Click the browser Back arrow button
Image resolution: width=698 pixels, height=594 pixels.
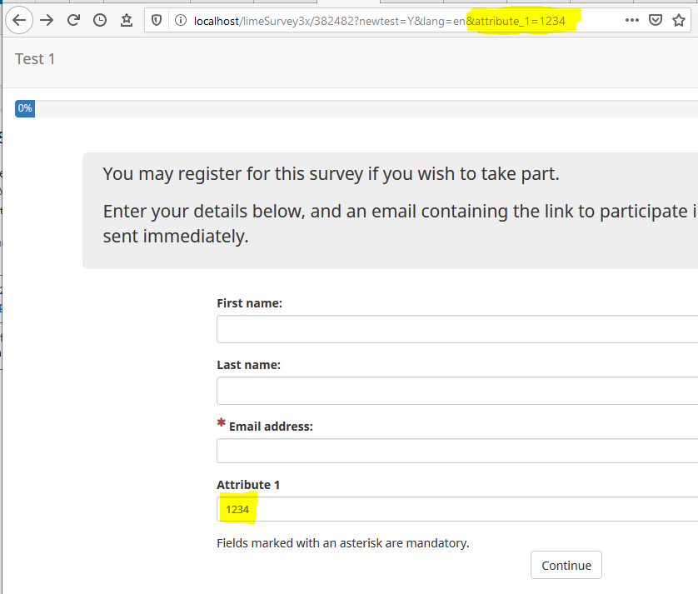[x=20, y=20]
